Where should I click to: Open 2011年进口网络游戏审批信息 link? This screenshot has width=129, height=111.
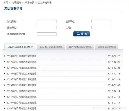[21, 97]
